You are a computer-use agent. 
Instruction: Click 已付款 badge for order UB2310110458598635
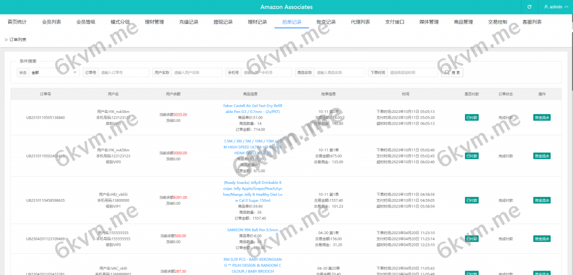point(471,200)
